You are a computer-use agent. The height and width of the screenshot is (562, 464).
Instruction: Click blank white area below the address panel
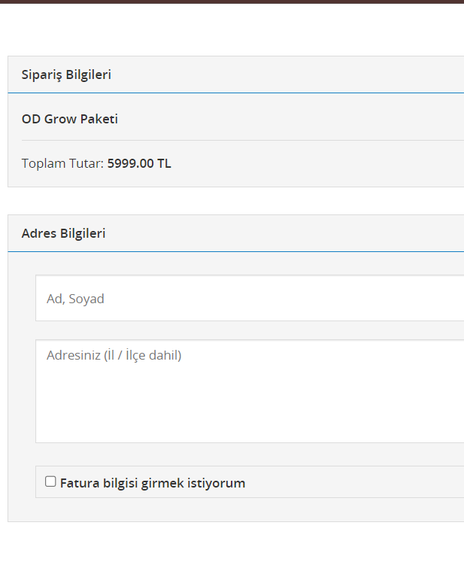point(232,542)
